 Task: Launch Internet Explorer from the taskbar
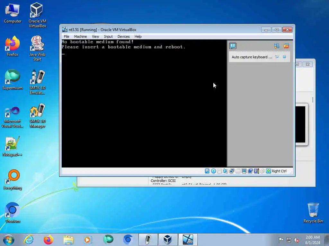pyautogui.click(x=29, y=240)
